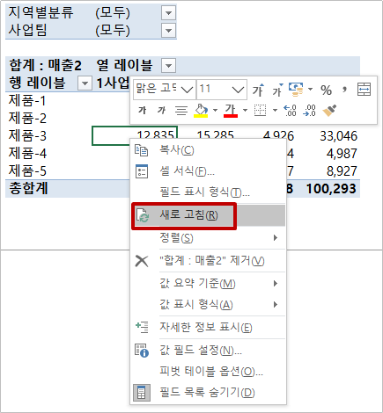Click the borders icon
The height and width of the screenshot is (413, 383).
point(260,111)
